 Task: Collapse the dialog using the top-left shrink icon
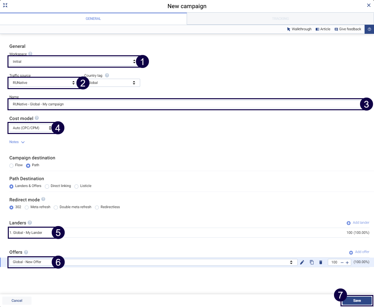(x=5, y=6)
